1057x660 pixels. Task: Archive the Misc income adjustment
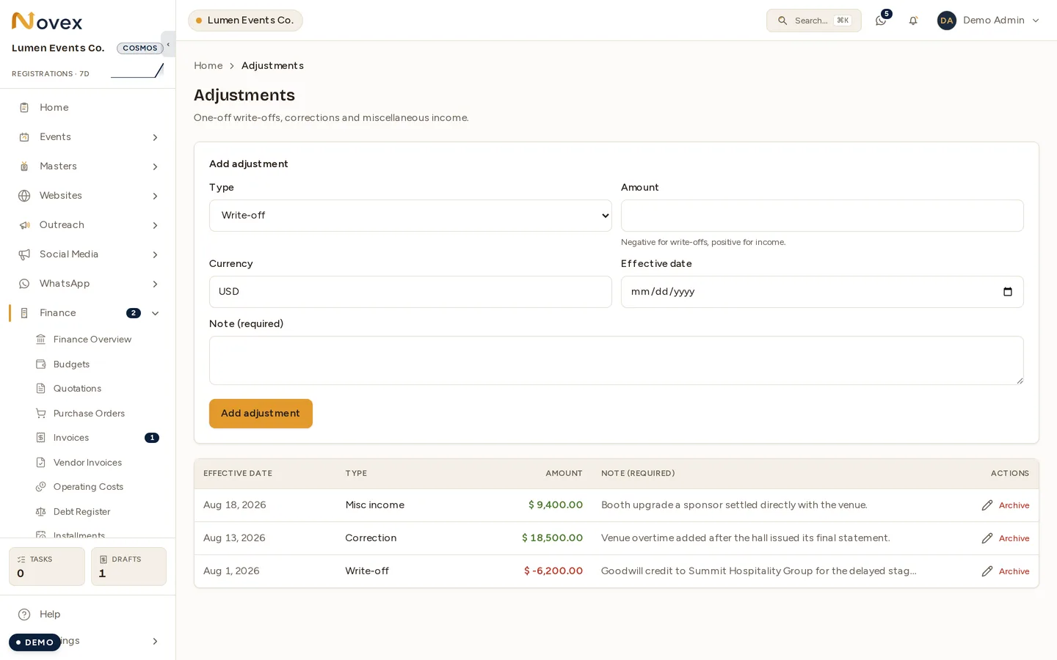tap(1014, 505)
